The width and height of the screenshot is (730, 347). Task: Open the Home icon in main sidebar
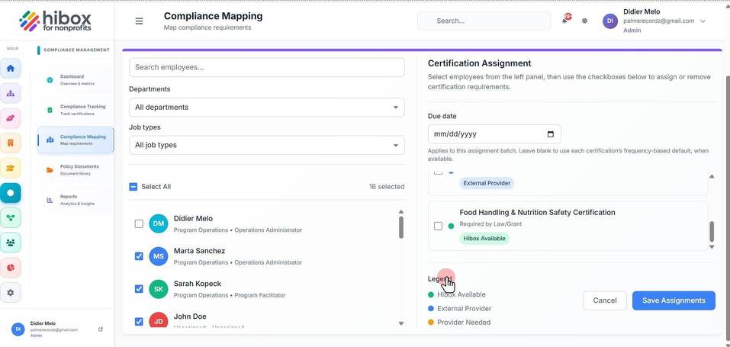click(x=10, y=68)
